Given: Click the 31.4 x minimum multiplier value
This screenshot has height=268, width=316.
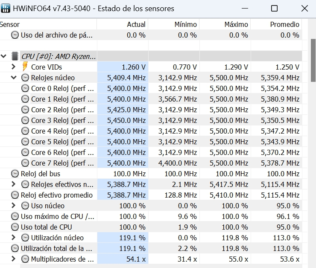Looking at the screenshot, I should click(x=187, y=259).
